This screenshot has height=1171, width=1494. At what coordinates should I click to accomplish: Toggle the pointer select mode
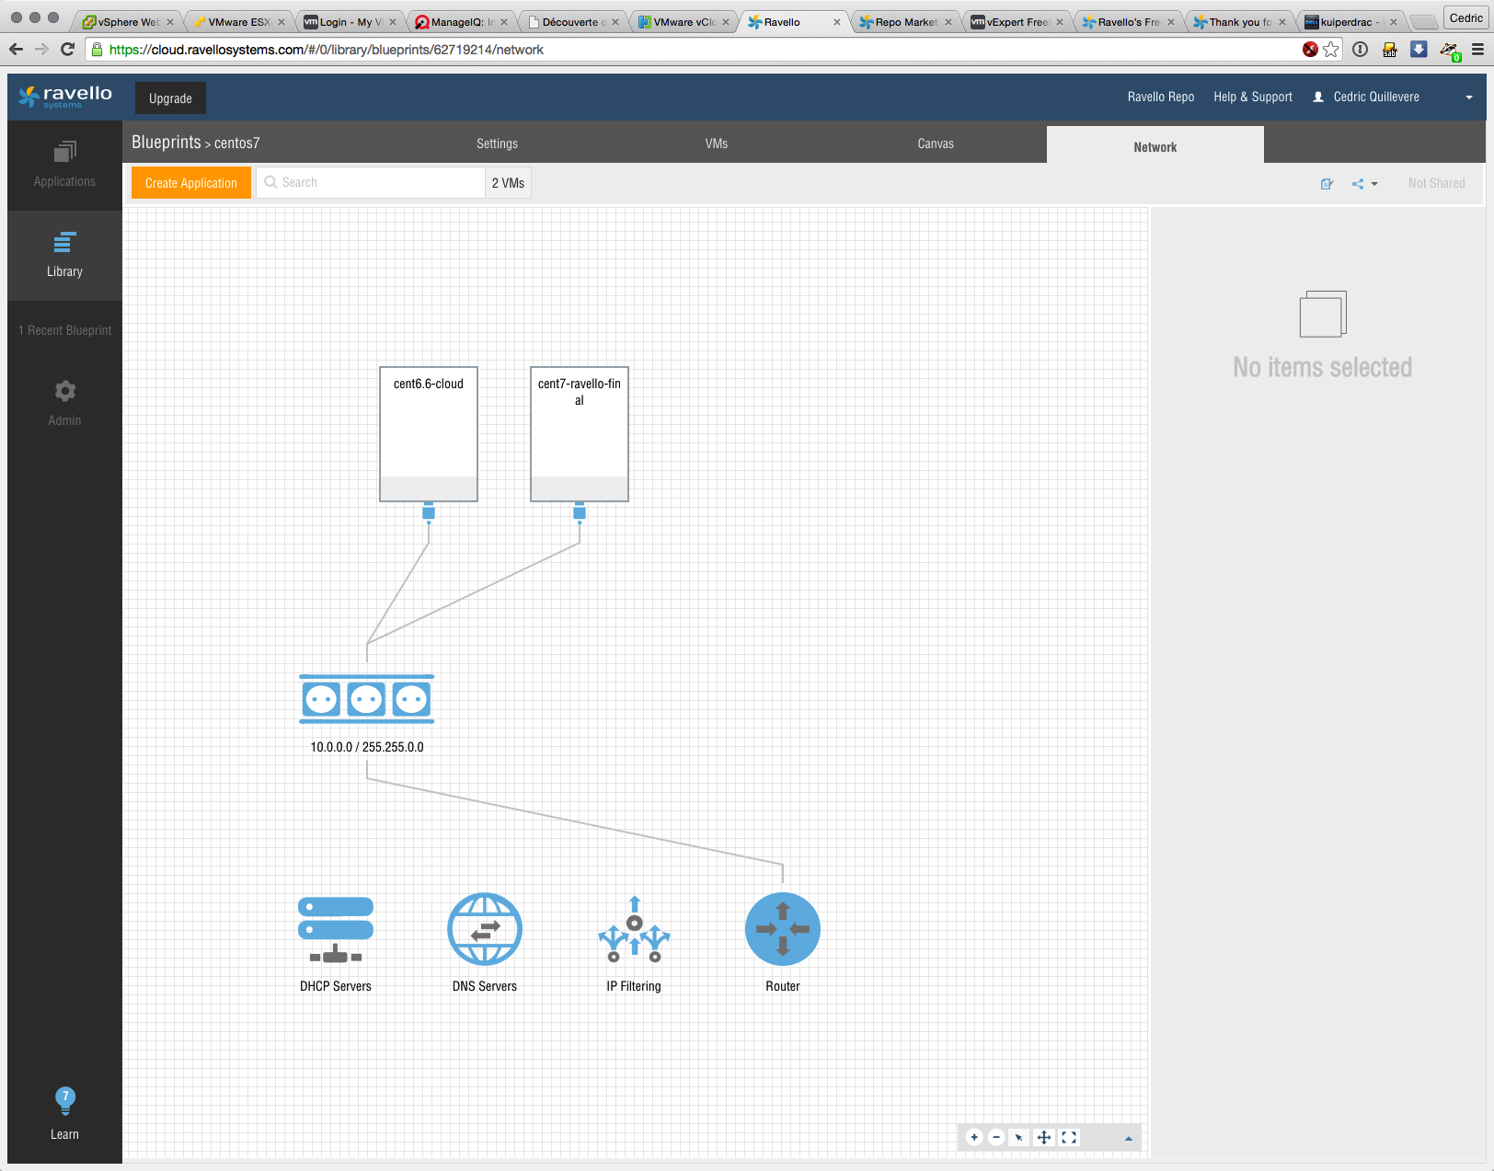pos(1019,1138)
